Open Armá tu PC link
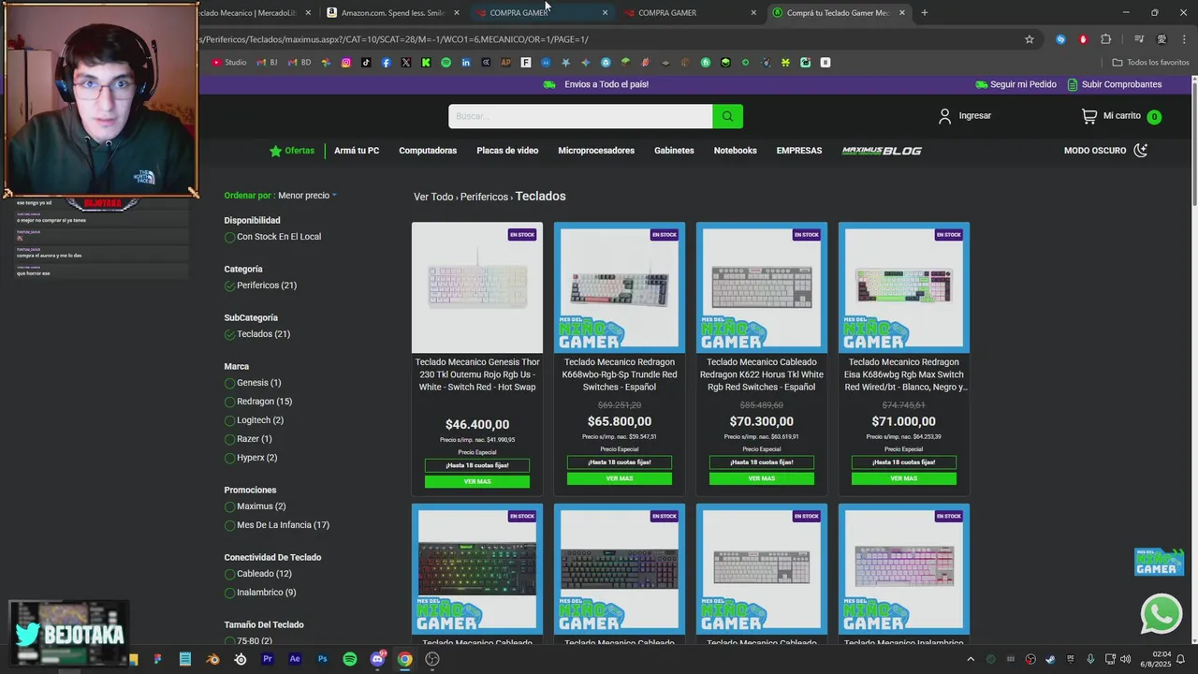Viewport: 1198px width, 674px height. [x=357, y=151]
